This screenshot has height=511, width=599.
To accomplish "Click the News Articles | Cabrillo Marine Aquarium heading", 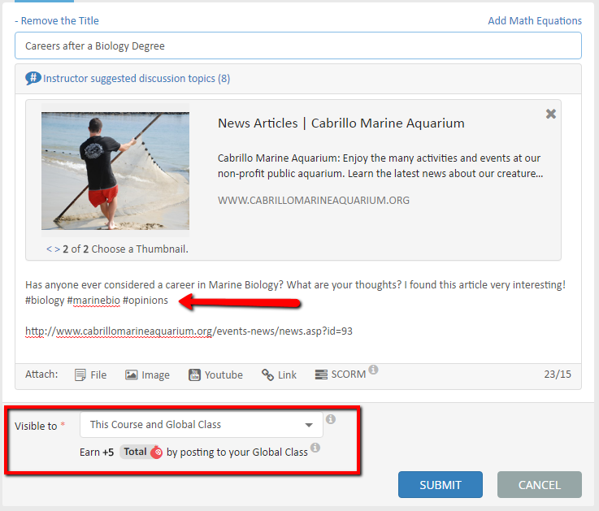I will point(341,123).
